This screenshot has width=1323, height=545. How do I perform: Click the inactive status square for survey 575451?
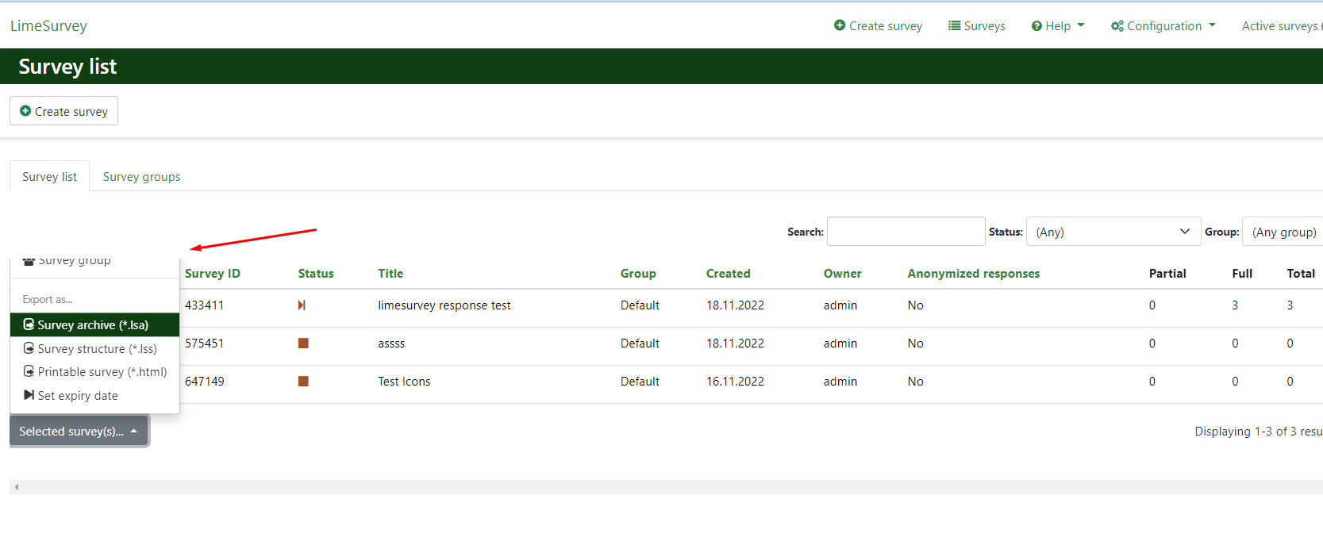303,344
